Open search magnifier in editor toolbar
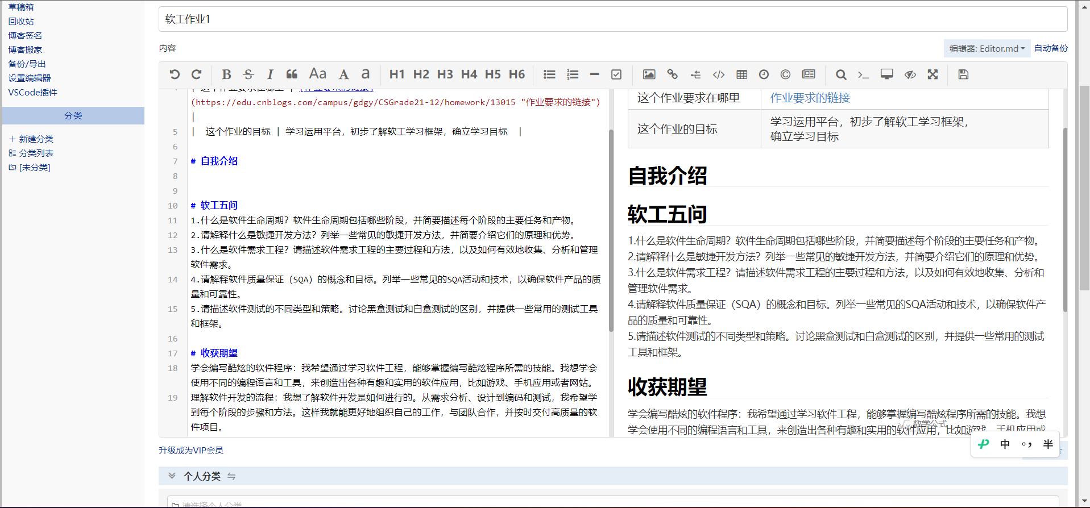 pos(841,74)
